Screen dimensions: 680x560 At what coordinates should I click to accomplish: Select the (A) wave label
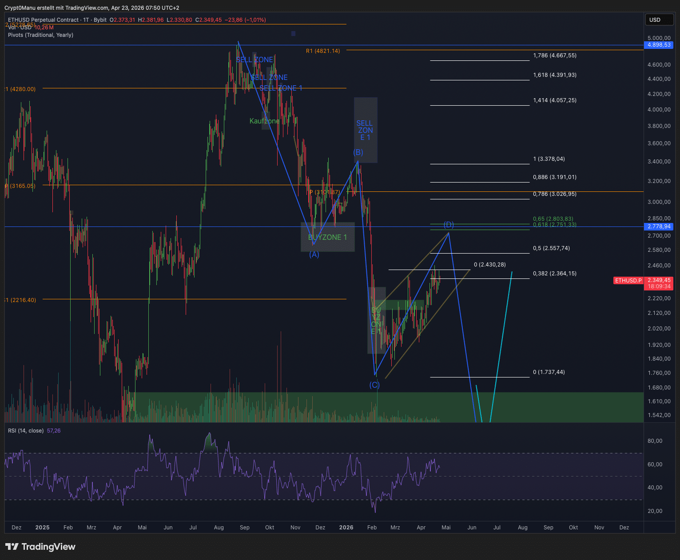tap(314, 254)
